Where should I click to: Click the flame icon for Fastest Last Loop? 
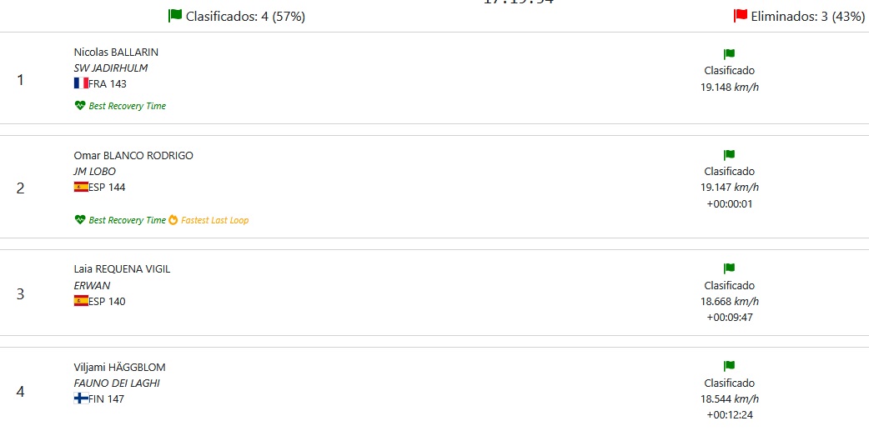pyautogui.click(x=173, y=220)
